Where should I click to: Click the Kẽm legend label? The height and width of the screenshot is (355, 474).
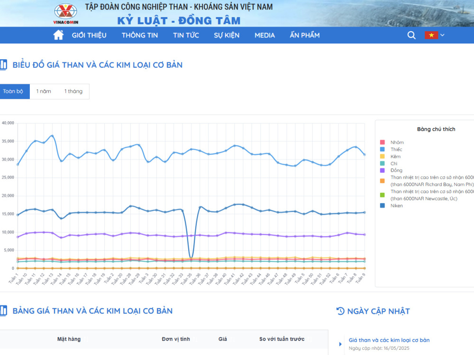coord(395,156)
